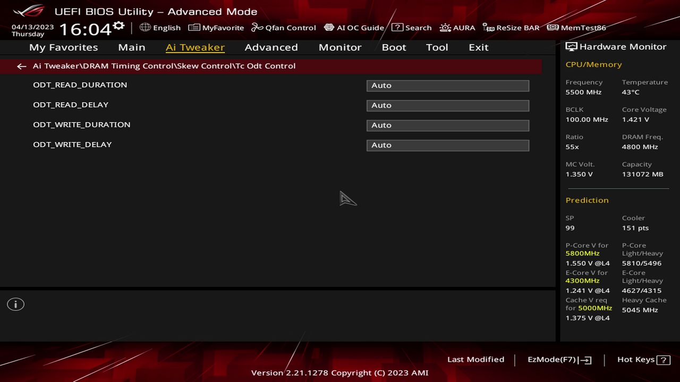Click the 5800MHz P-Core highlighted value

pyautogui.click(x=582, y=254)
